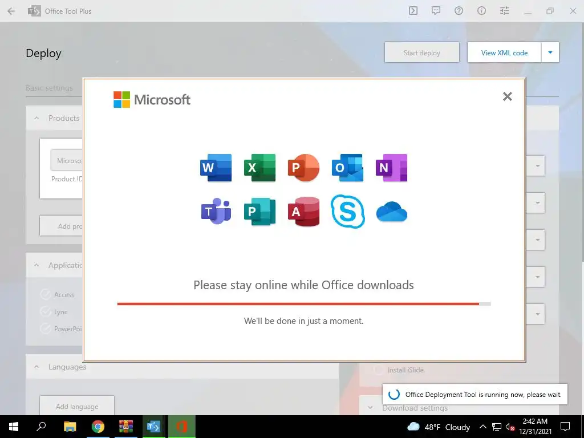Viewport: 584px width, 438px height.
Task: Open the weather widget showing 48°F Cloudy
Action: [439, 427]
